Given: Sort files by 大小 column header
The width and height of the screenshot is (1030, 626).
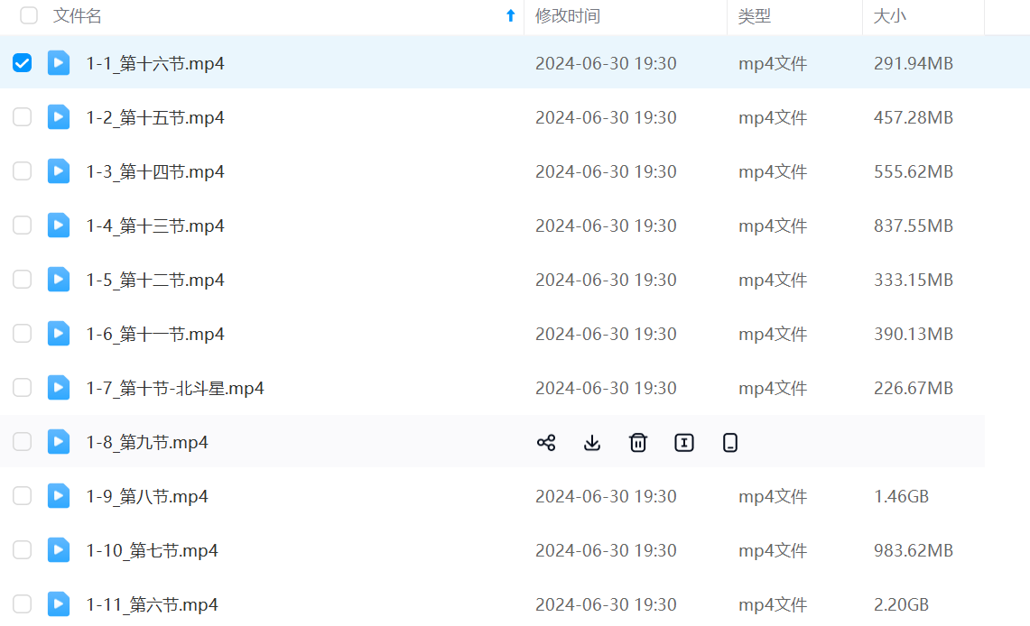Looking at the screenshot, I should point(889,16).
